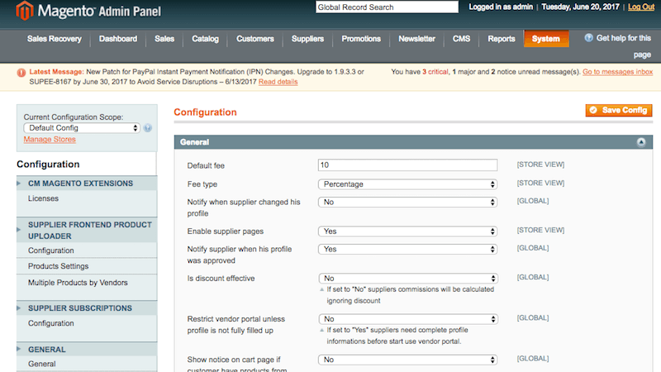Open Restrict vendor portal dropdown
Screen dimensions: 661x372
pyautogui.click(x=407, y=318)
